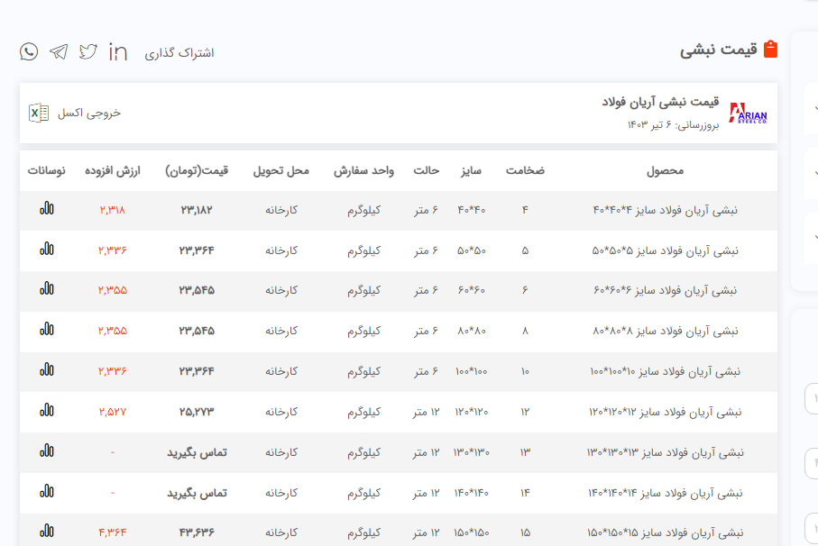
Task: Open price chart for نبشی 40*40*4 row
Action: 46,209
